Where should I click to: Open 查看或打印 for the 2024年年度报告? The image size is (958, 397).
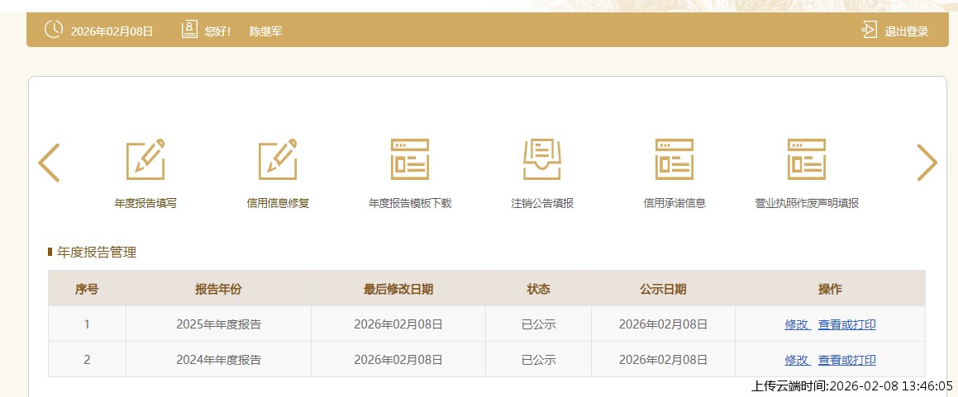847,360
